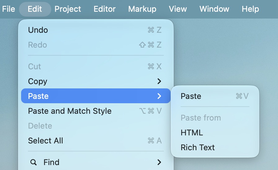Viewport: 278px width, 170px height.
Task: Paste from HTML in the submenu
Action: [215, 133]
